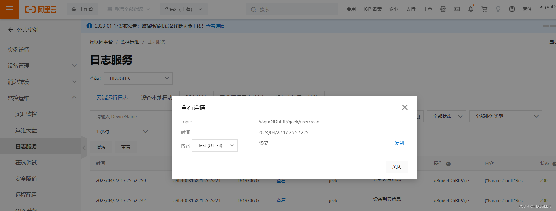This screenshot has width=556, height=211.
Task: Focus the DeviceName input field
Action: [x=131, y=116]
